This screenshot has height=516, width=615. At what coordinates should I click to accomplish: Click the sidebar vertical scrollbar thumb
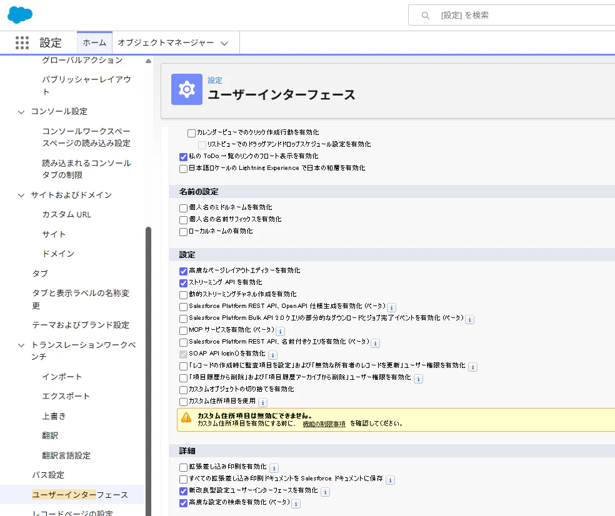pos(148,371)
